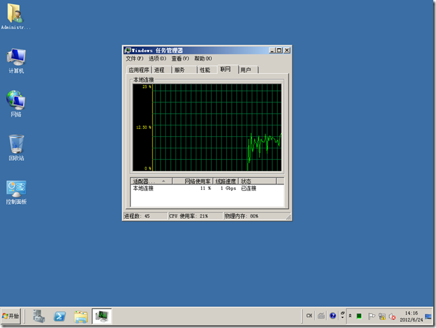436x328 pixels.
Task: Open the 选项(O) menu
Action: (x=157, y=58)
